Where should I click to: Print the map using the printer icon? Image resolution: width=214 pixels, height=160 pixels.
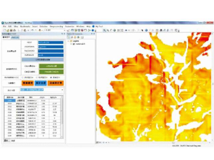[x=14, y=30]
